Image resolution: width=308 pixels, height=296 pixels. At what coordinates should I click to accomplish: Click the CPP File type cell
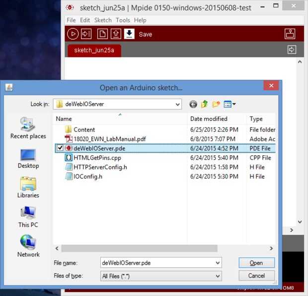pyautogui.click(x=260, y=158)
